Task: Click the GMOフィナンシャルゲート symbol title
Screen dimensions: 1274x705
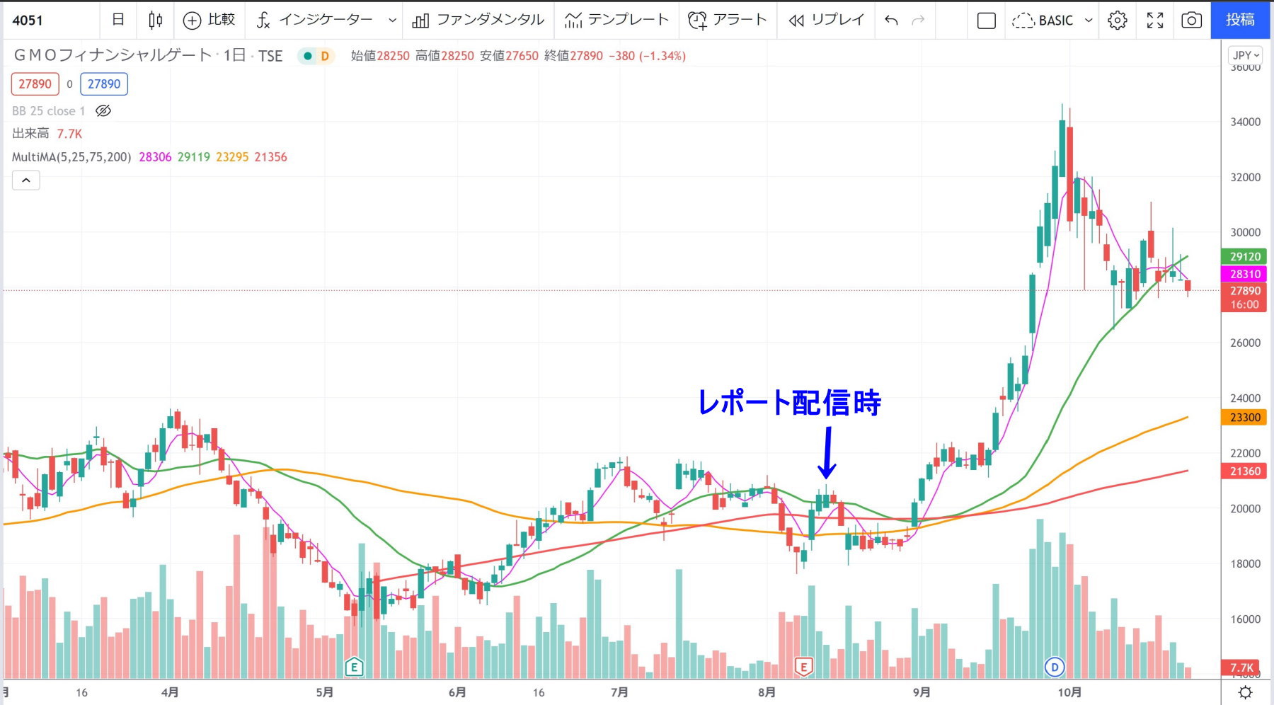Action: (x=113, y=55)
